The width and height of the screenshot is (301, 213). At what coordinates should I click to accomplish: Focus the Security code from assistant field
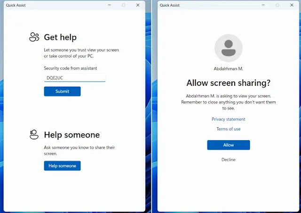tap(75, 78)
